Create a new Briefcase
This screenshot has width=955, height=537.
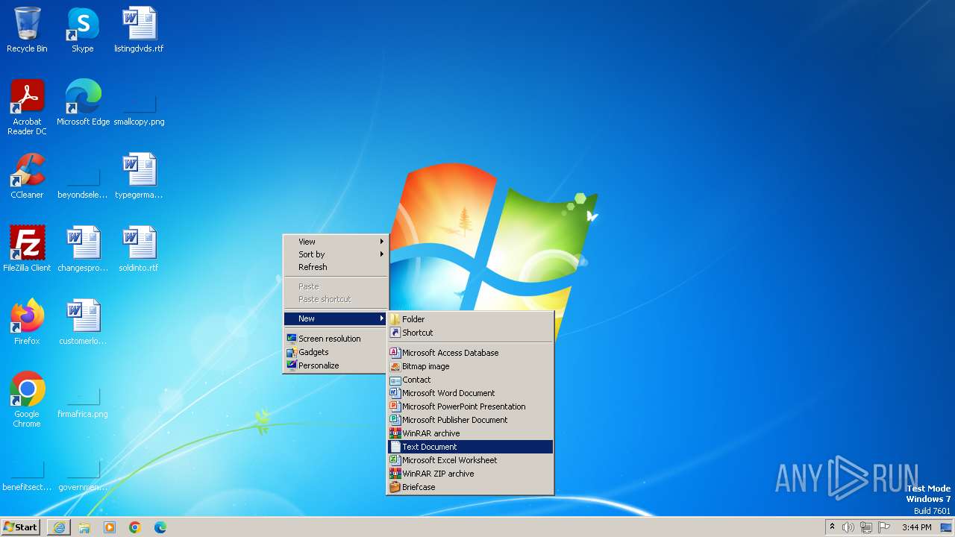(470, 487)
